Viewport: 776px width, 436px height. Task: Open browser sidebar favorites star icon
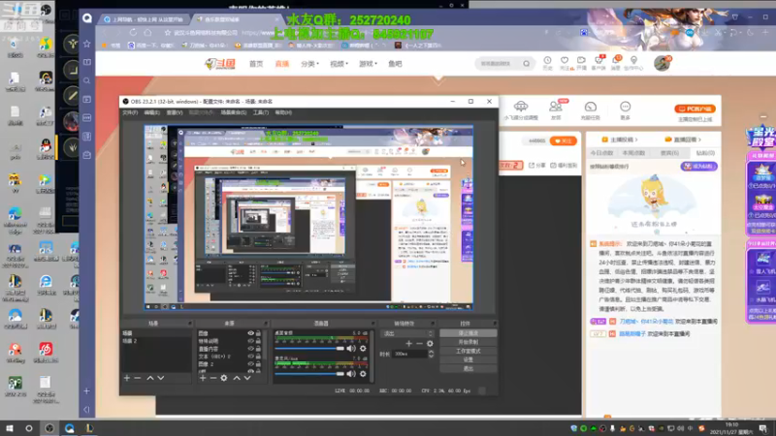pyautogui.click(x=87, y=44)
